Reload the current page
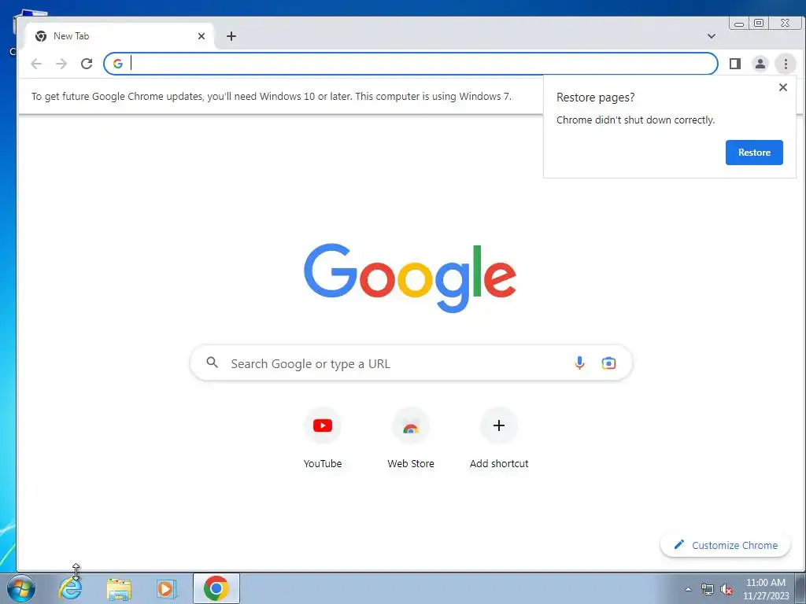The height and width of the screenshot is (604, 806). point(87,64)
